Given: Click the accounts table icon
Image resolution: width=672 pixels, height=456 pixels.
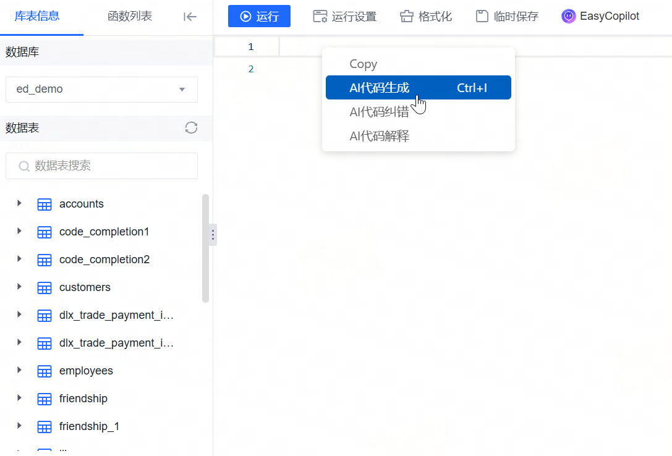Looking at the screenshot, I should (x=45, y=205).
